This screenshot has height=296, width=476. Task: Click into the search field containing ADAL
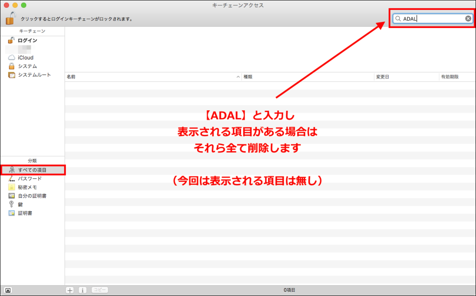(433, 19)
